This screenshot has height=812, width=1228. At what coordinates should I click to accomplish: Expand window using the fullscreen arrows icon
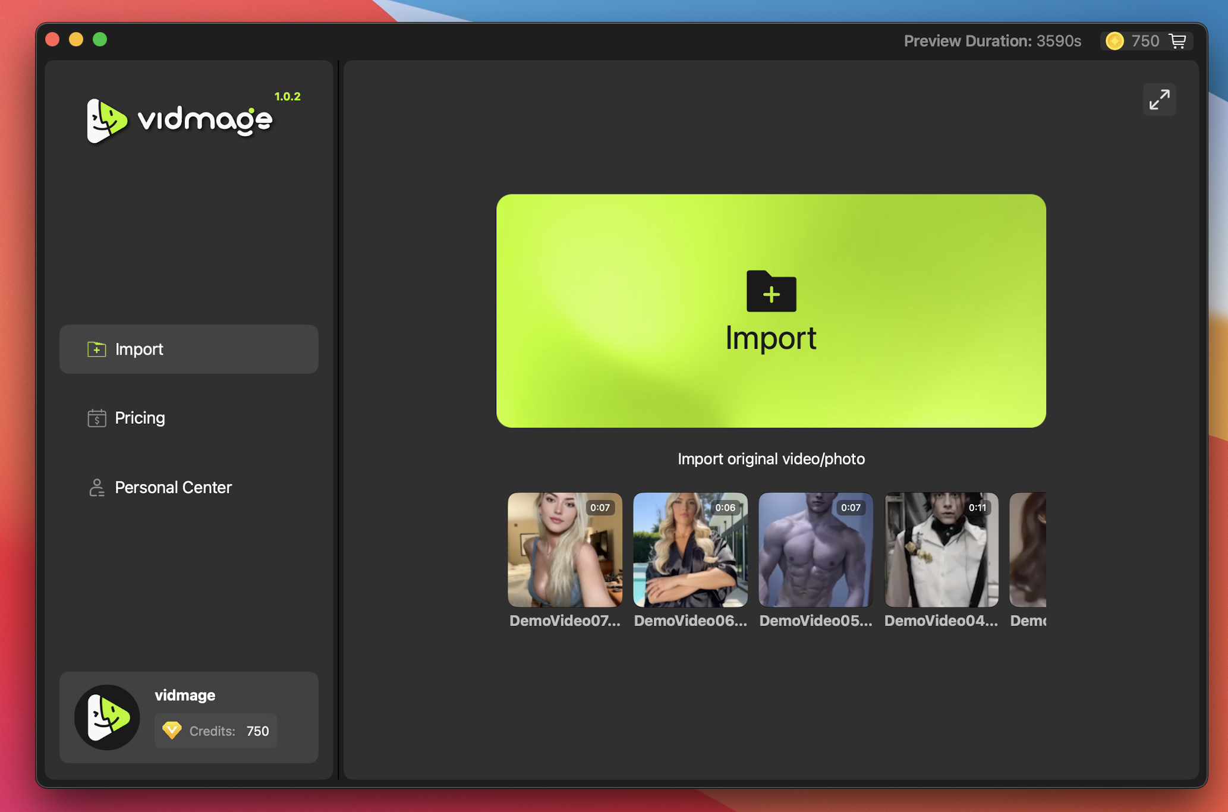[1158, 99]
